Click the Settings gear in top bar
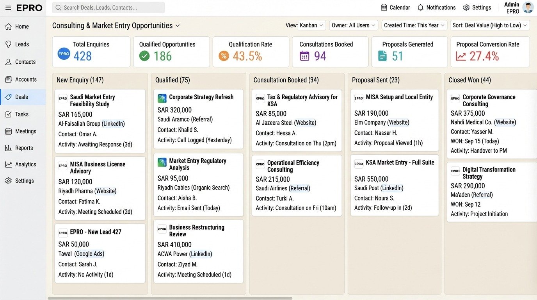 tap(466, 8)
